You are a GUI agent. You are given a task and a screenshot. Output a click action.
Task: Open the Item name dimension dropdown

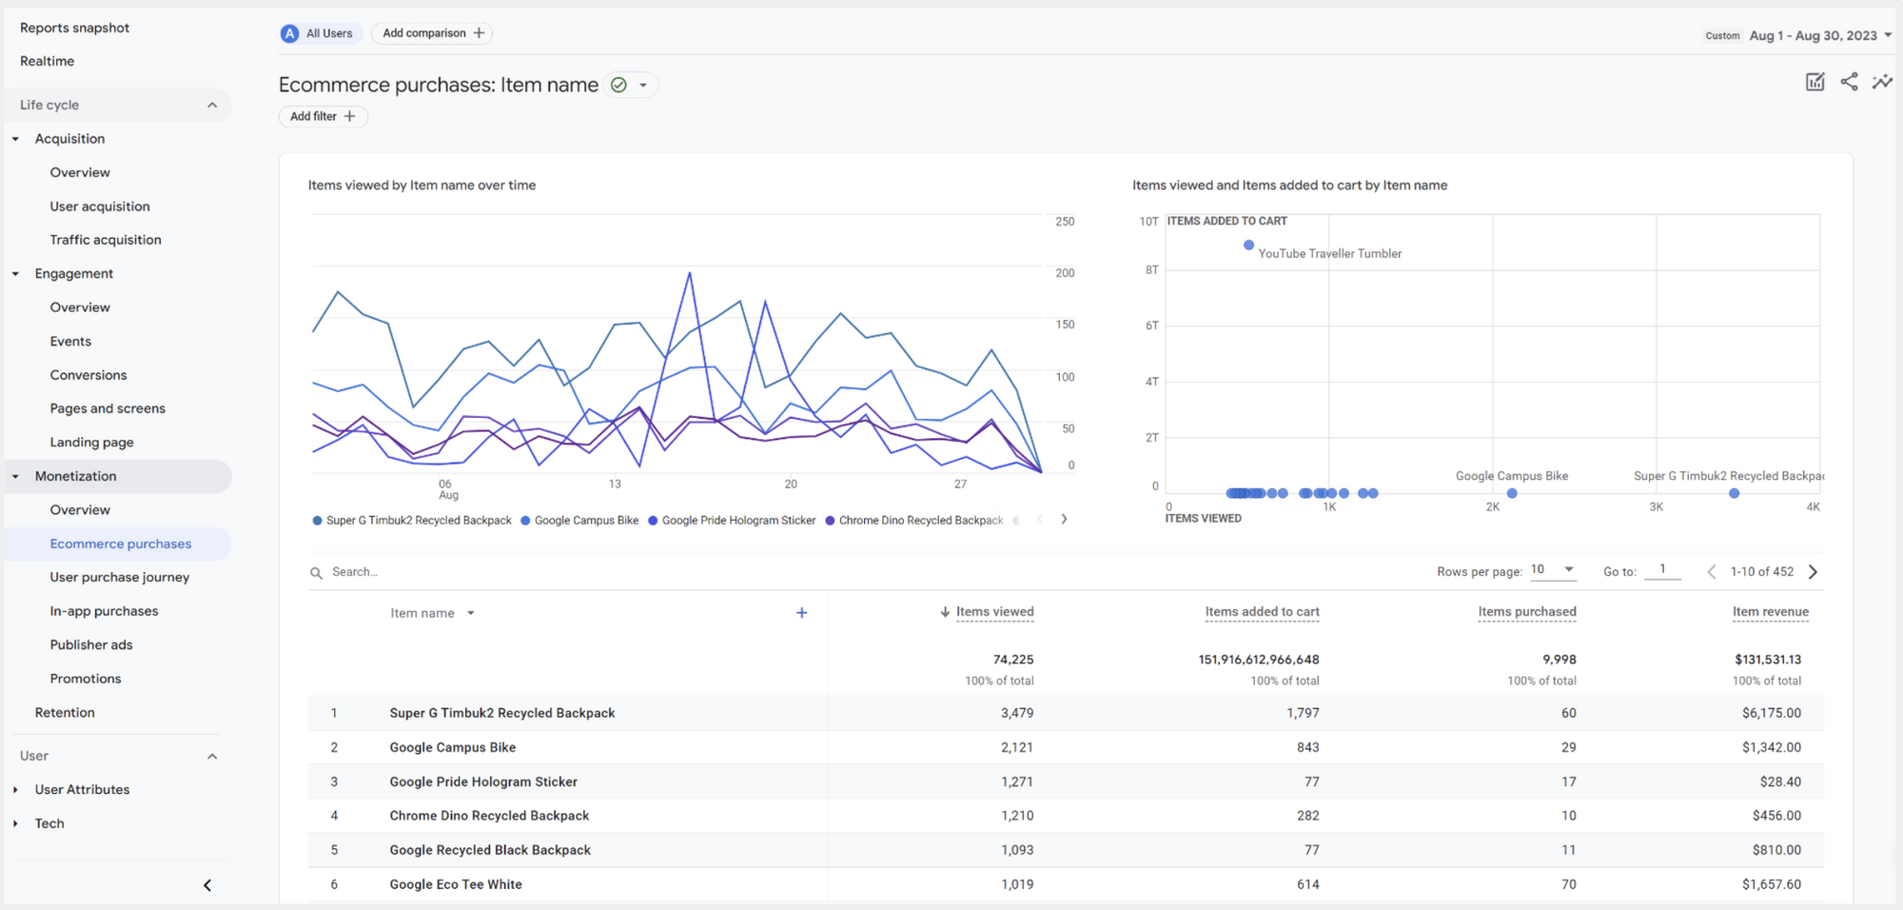(x=470, y=613)
